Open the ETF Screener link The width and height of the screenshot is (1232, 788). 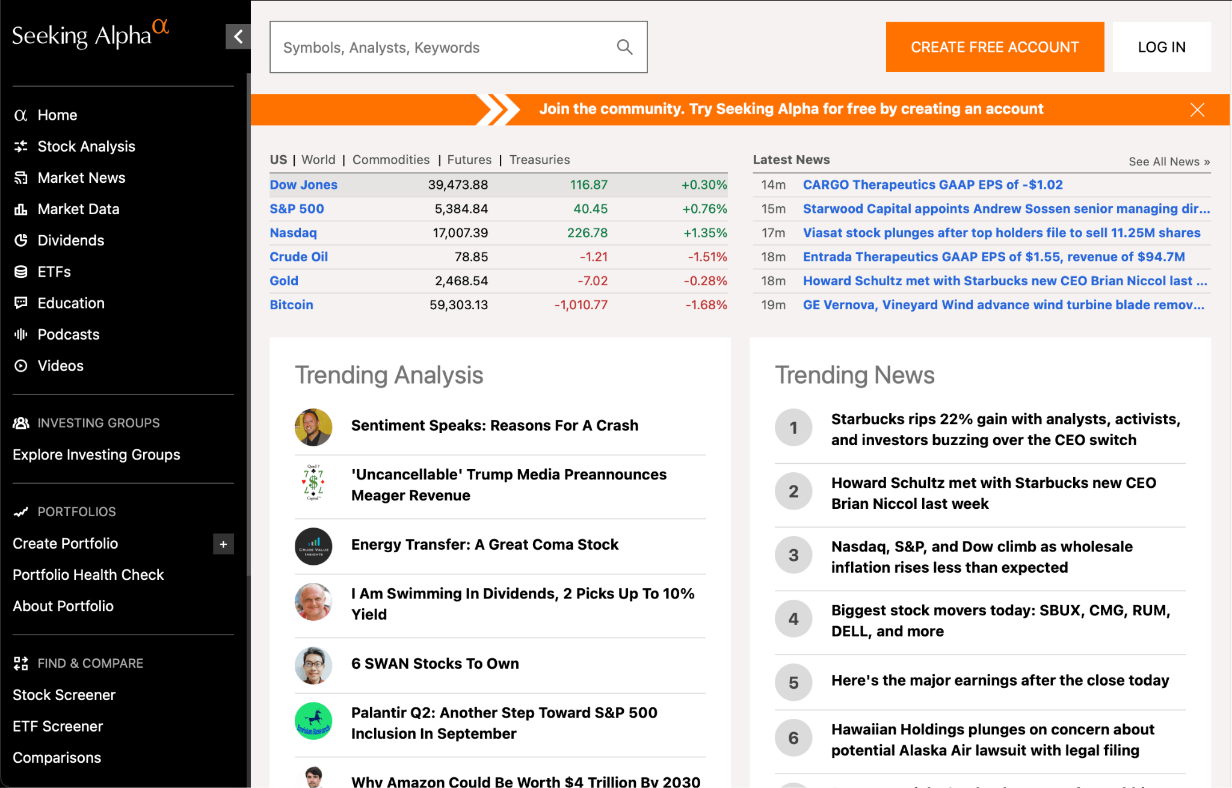click(58, 726)
